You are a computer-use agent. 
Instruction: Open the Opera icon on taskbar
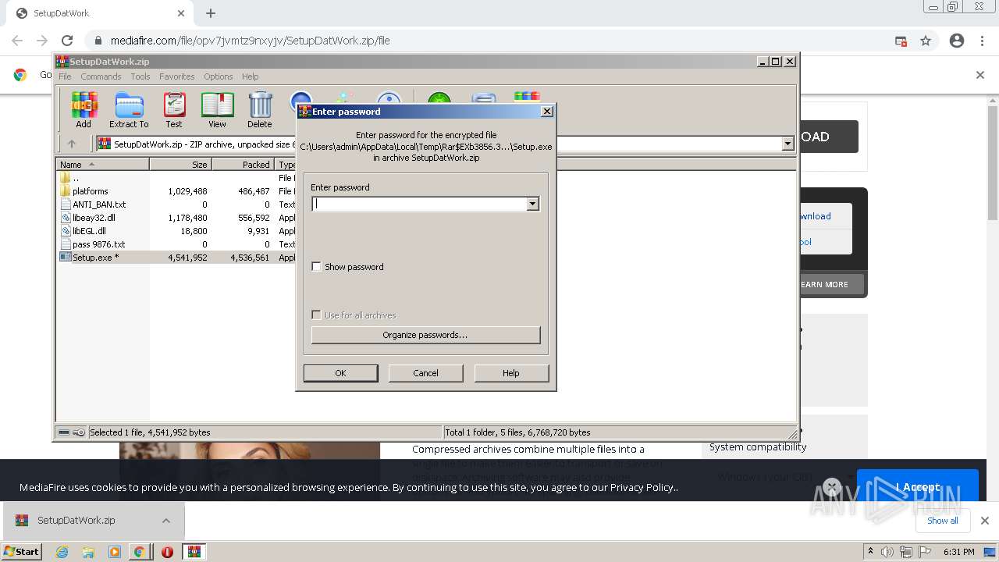167,552
